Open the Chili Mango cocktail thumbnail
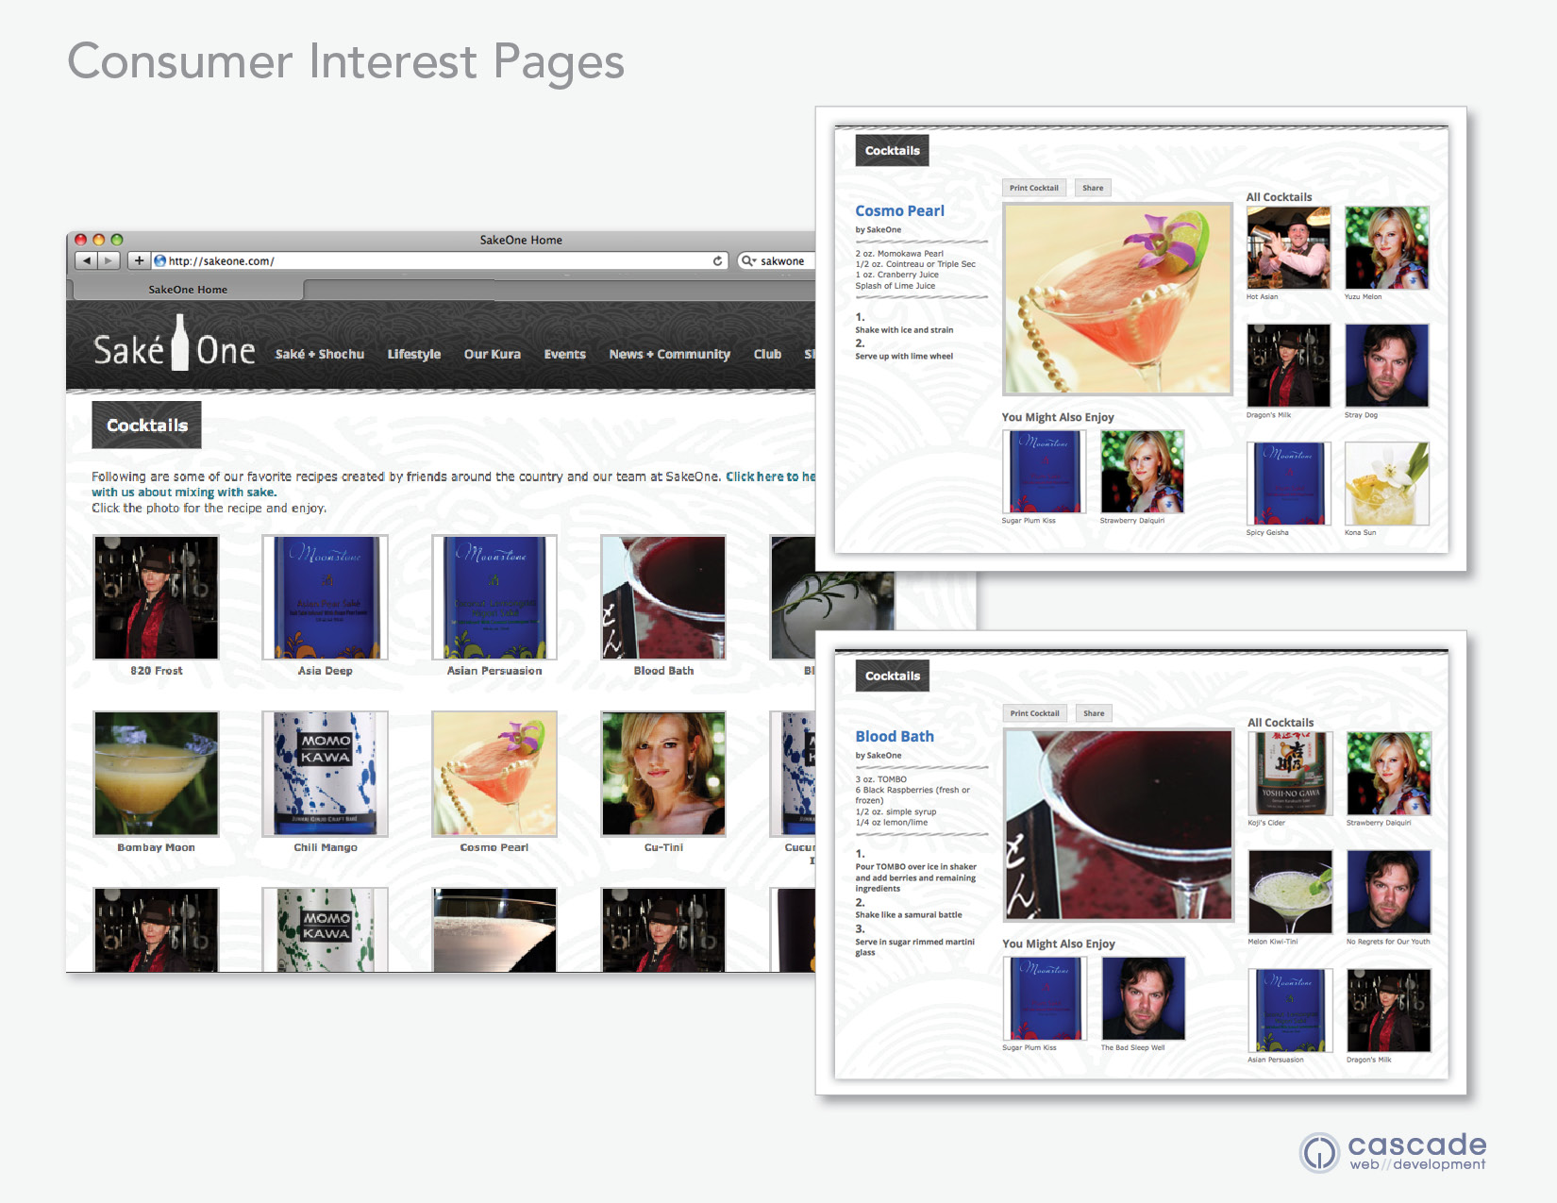The height and width of the screenshot is (1203, 1557). (326, 774)
